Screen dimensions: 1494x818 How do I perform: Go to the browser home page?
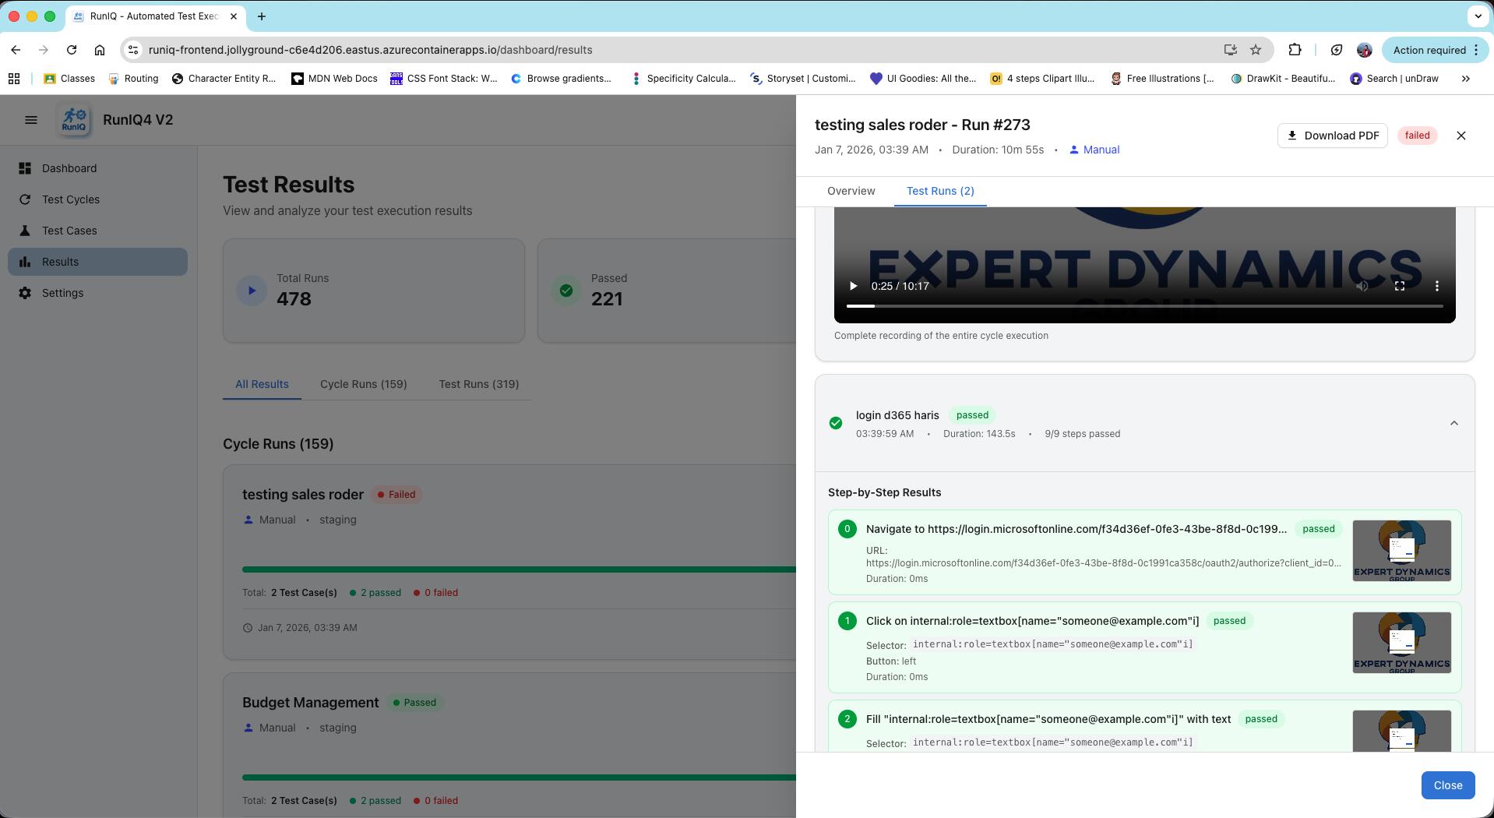100,50
